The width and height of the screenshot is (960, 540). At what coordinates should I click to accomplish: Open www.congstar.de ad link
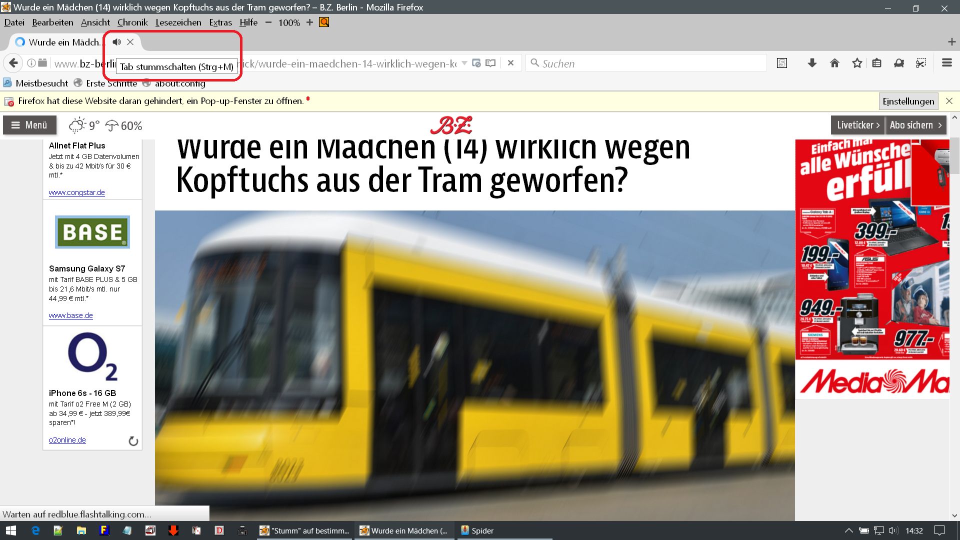tap(76, 192)
